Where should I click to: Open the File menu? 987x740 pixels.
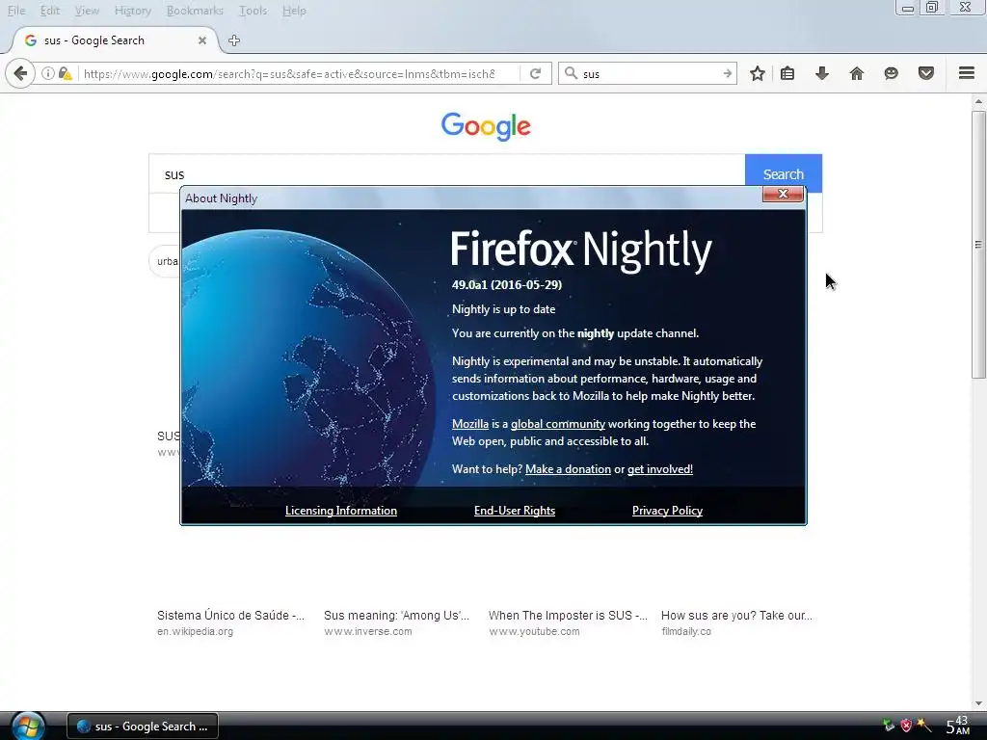coord(16,11)
